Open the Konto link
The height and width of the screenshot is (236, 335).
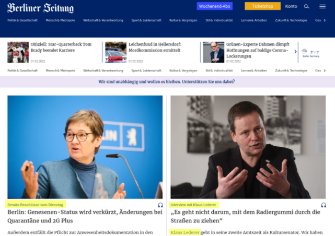click(291, 6)
